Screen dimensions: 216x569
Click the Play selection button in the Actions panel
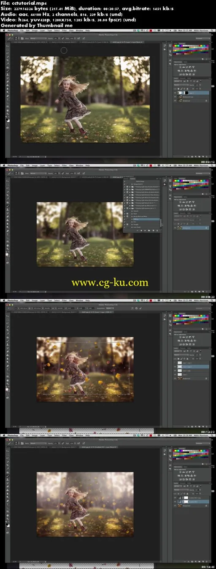(x=145, y=231)
